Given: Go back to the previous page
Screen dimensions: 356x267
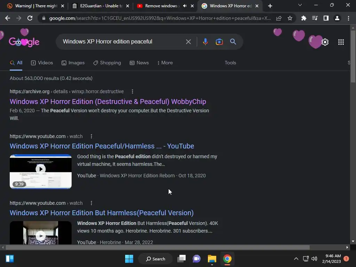Looking at the screenshot, I should pyautogui.click(x=8, y=18).
